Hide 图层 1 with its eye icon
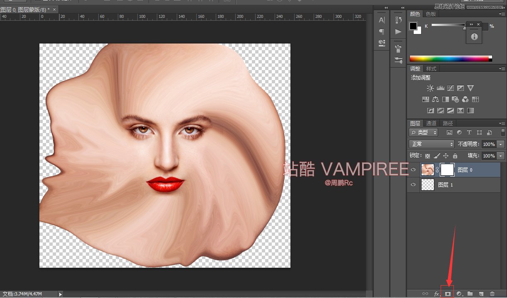The image size is (507, 298). point(413,185)
